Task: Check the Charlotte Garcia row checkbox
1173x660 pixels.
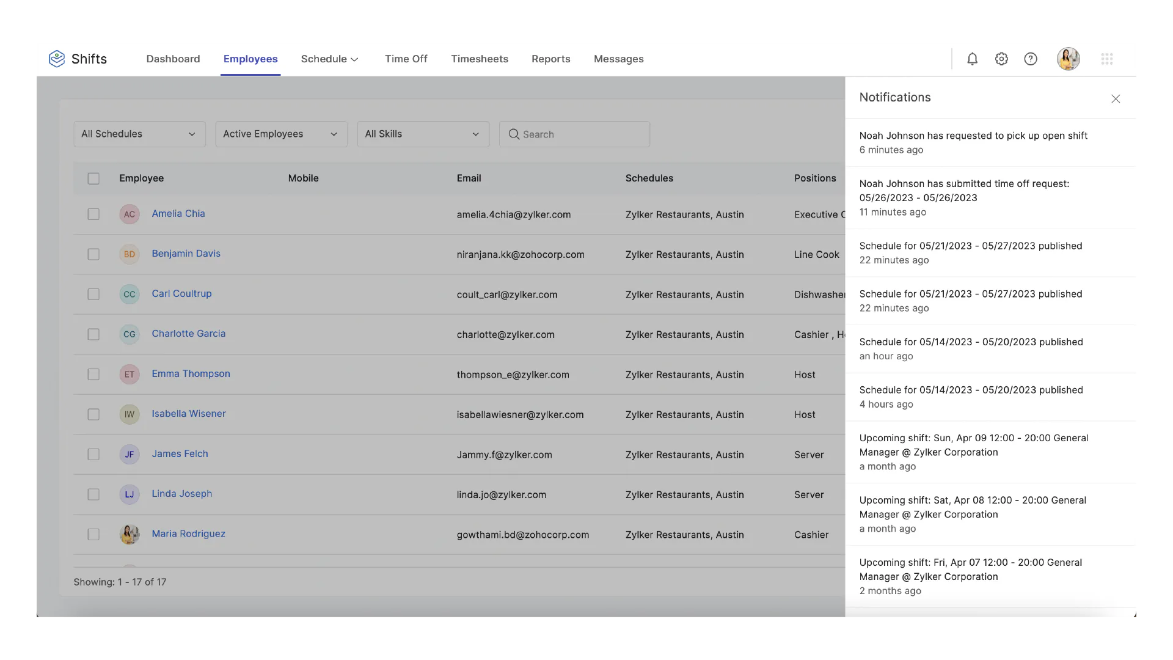Action: tap(93, 334)
